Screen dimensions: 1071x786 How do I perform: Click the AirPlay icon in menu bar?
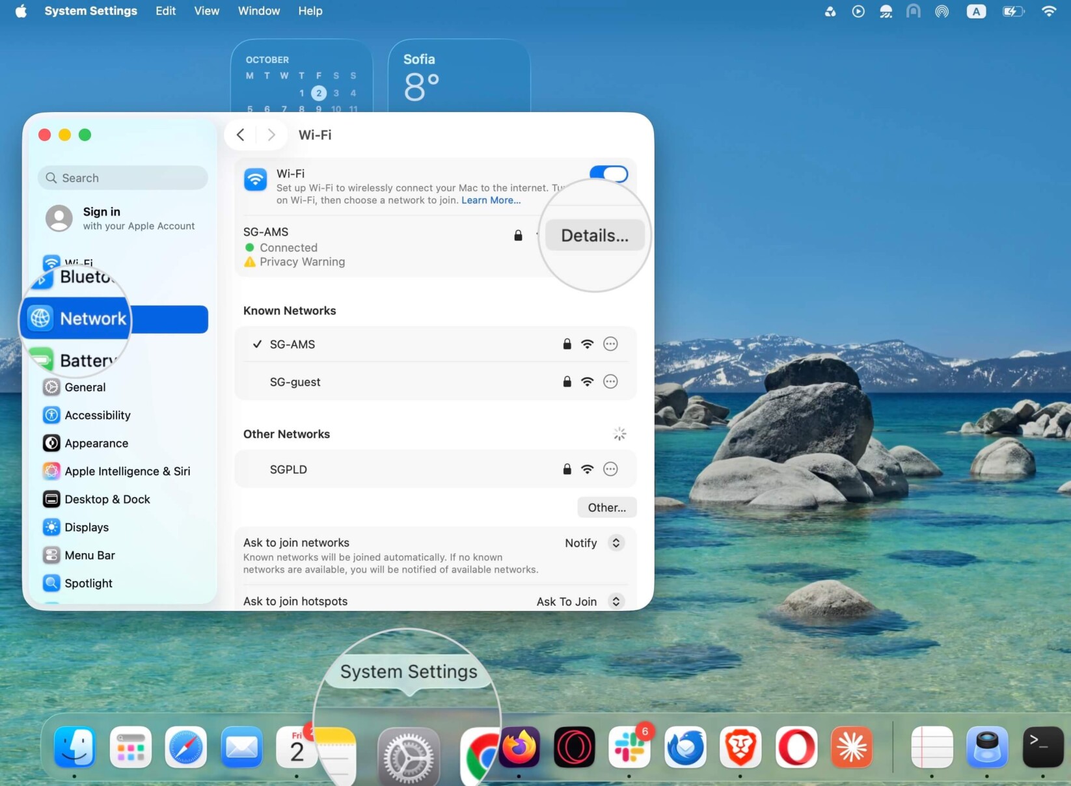click(x=942, y=11)
